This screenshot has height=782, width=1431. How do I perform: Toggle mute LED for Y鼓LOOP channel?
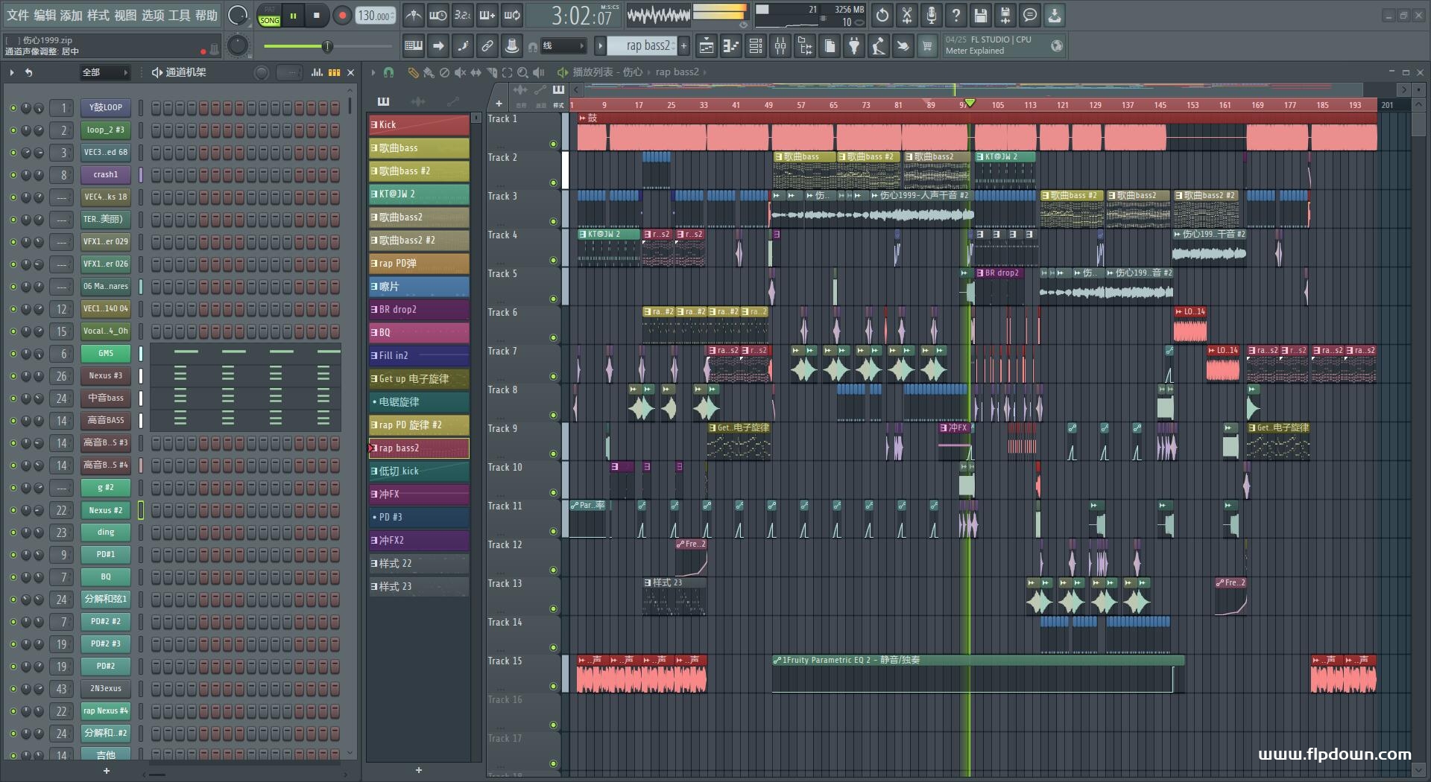[x=13, y=108]
